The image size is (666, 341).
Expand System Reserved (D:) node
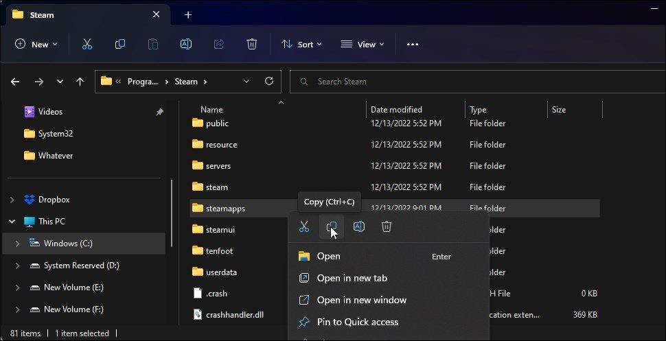[17, 266]
